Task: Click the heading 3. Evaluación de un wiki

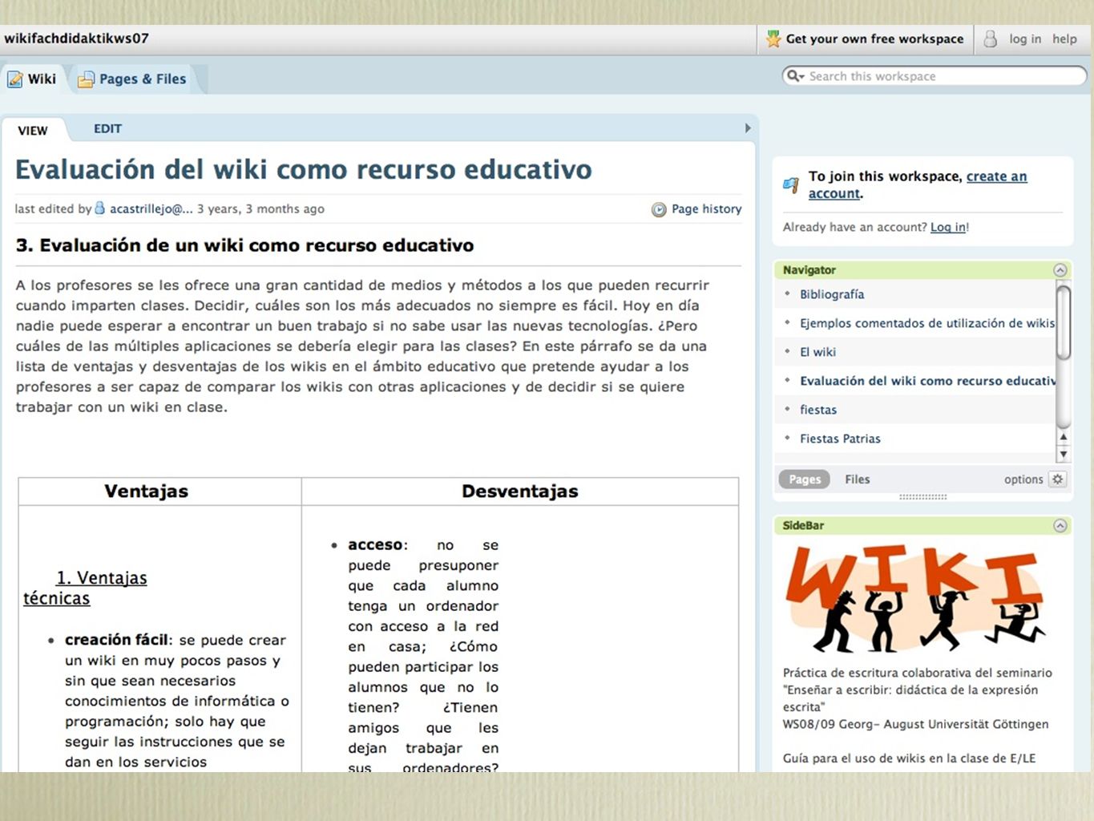Action: coord(244,245)
